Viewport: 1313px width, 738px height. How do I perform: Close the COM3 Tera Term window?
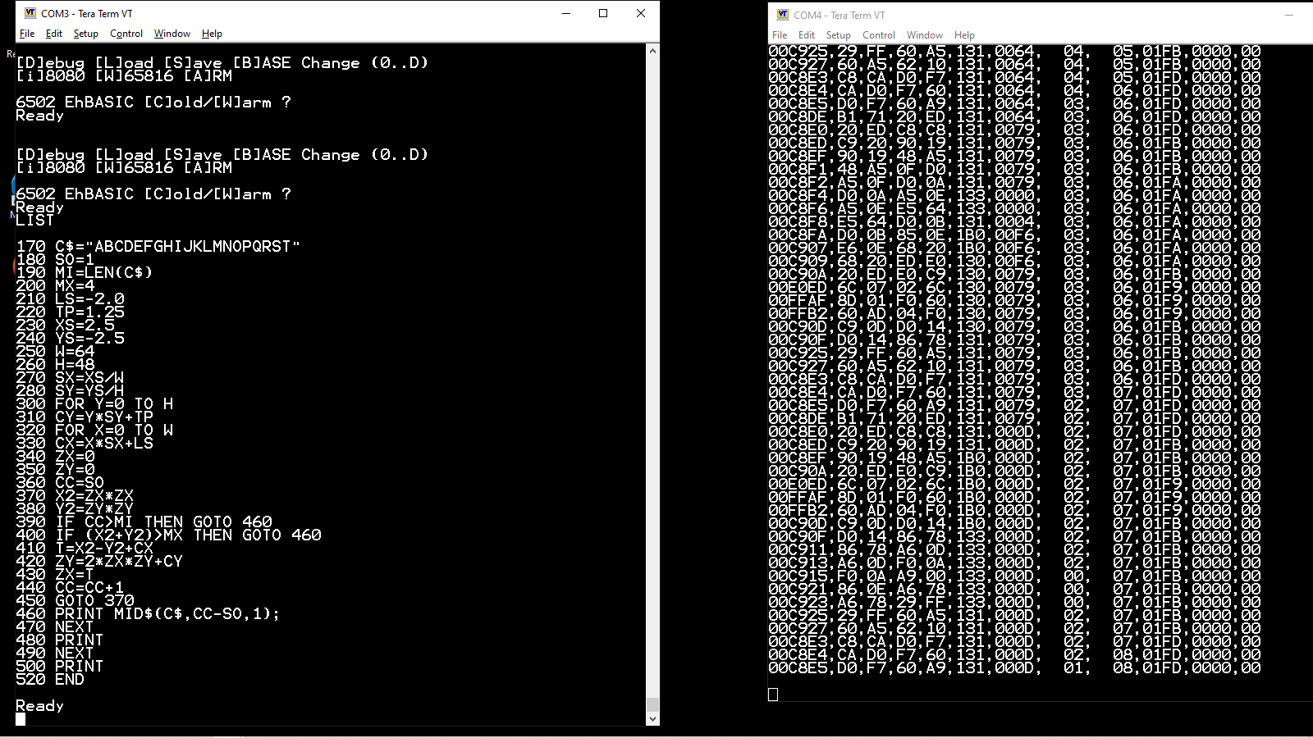641,13
